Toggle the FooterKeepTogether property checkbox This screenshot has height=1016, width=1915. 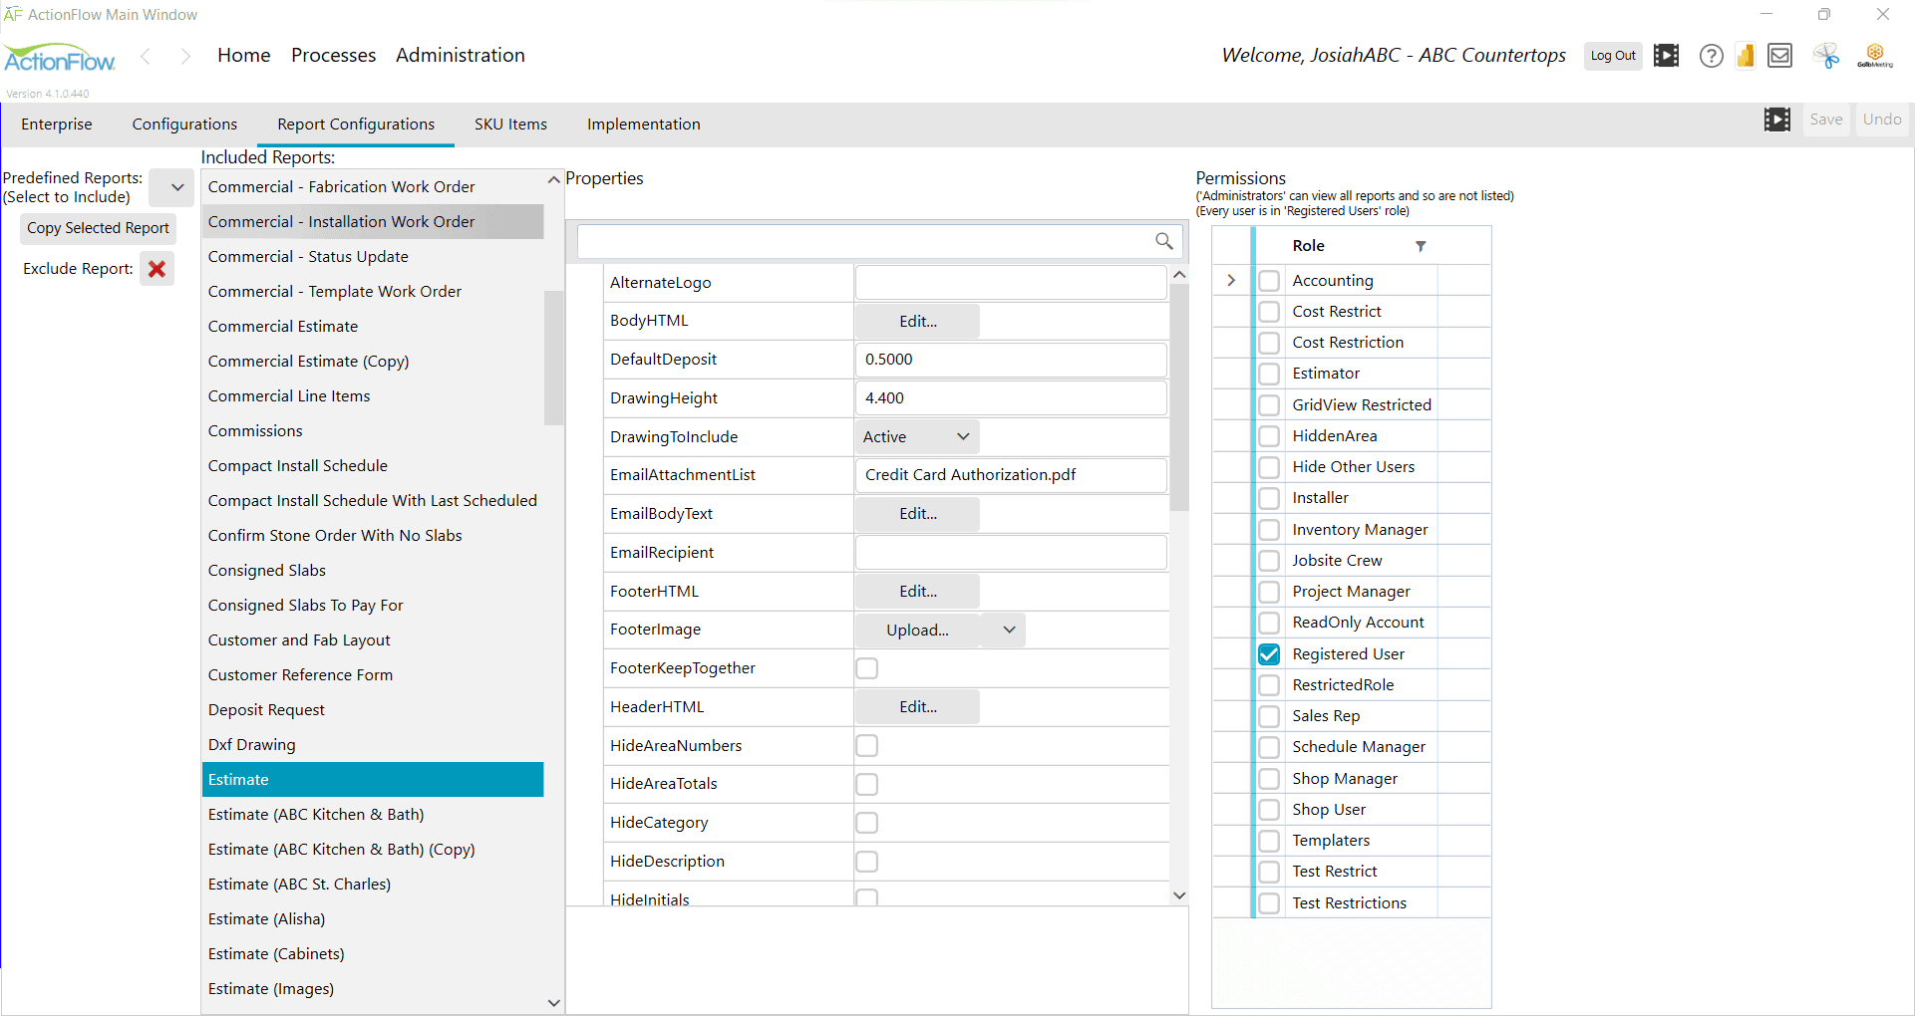click(x=866, y=667)
